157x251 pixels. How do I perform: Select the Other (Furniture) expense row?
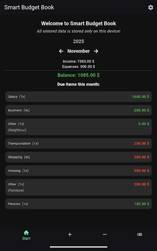click(x=78, y=187)
